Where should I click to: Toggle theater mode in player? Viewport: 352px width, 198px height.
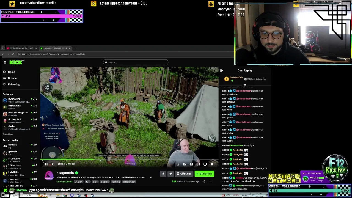(x=191, y=164)
